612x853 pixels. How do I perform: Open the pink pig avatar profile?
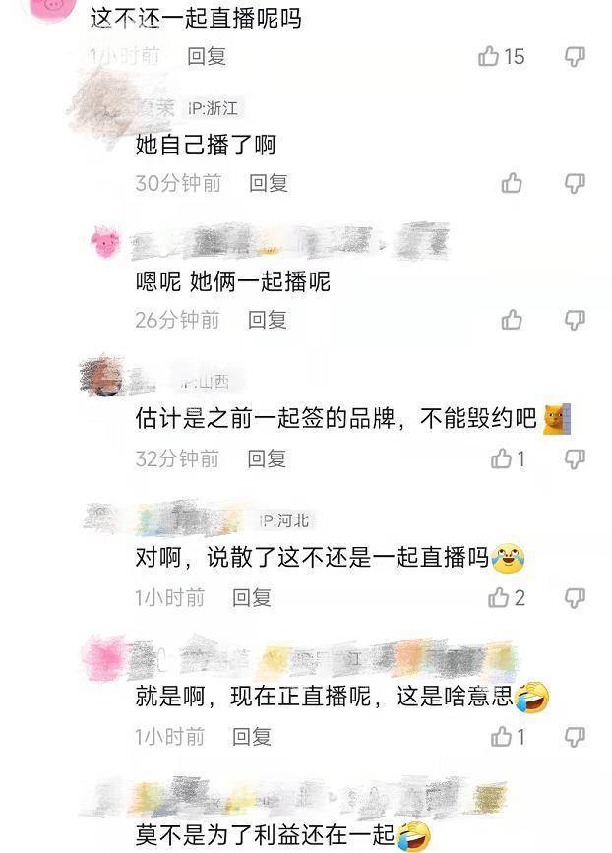[x=105, y=243]
